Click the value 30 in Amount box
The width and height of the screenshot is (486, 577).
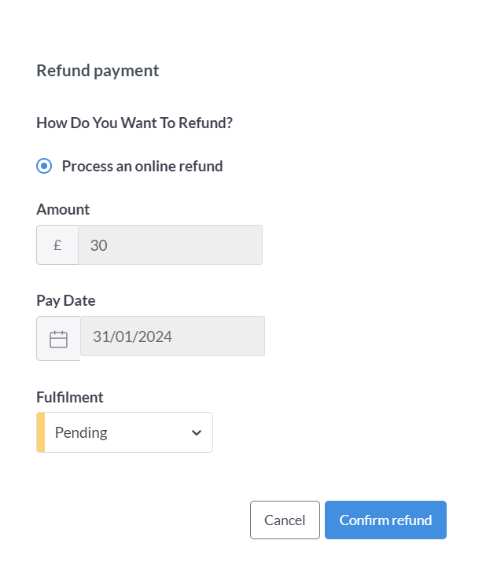pos(98,245)
